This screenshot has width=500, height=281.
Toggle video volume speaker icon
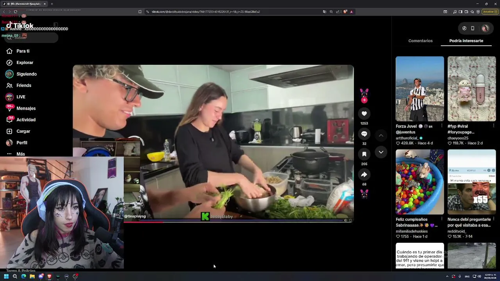pyautogui.click(x=345, y=221)
